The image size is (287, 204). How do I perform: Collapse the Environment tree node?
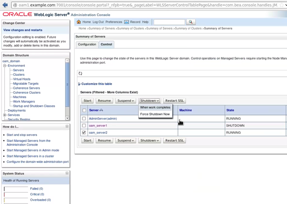tap(5, 66)
